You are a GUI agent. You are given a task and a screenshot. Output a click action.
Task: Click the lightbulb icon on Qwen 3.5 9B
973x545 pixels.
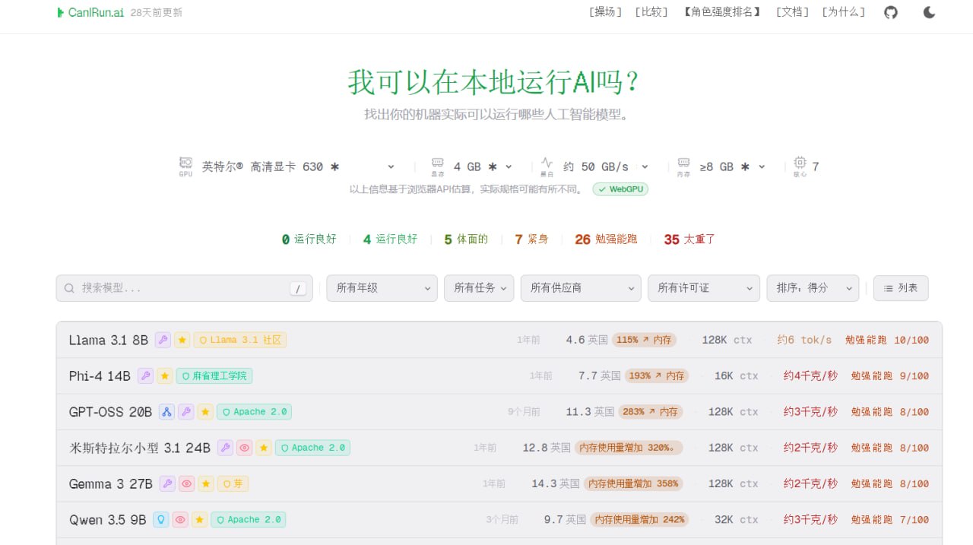[160, 520]
